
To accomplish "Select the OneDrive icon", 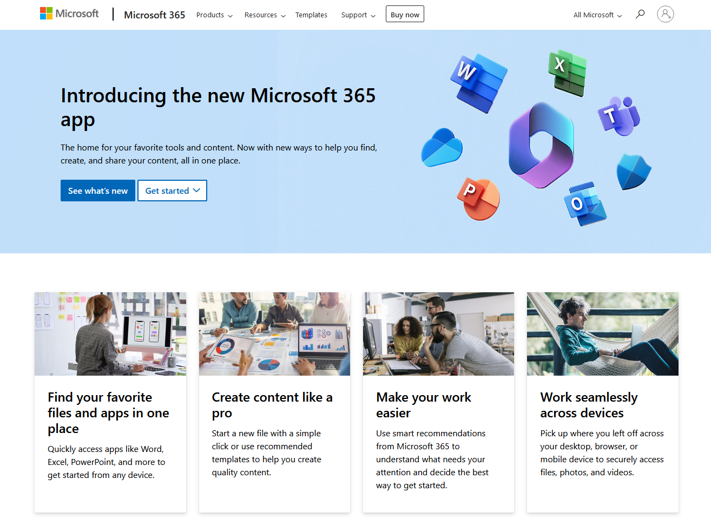I will click(x=442, y=148).
